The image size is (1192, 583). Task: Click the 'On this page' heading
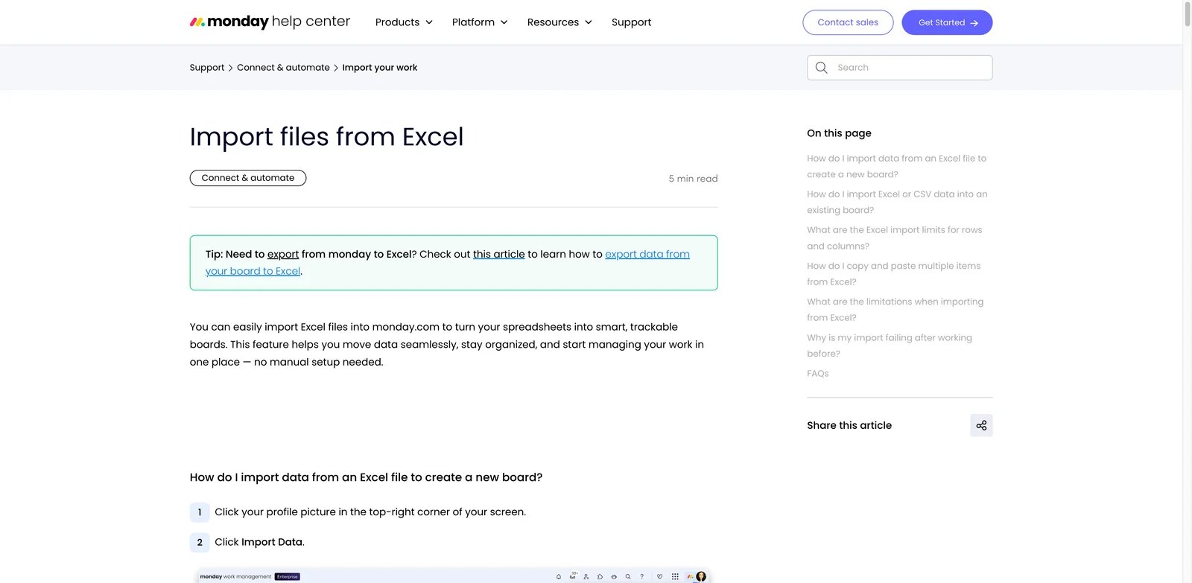coord(839,133)
